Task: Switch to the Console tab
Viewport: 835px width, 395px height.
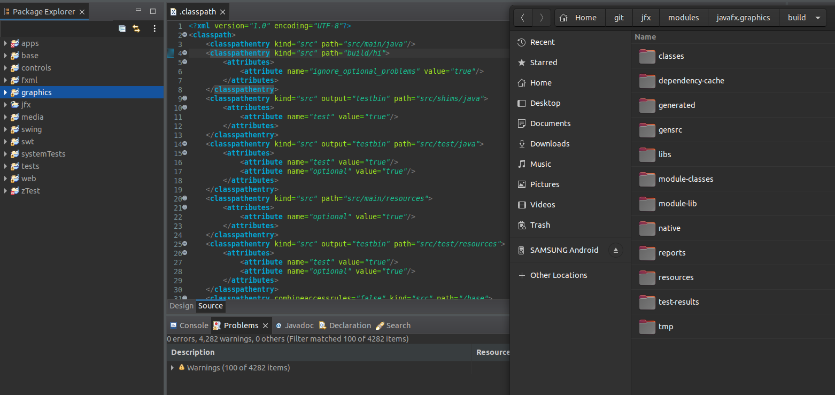Action: pos(193,326)
